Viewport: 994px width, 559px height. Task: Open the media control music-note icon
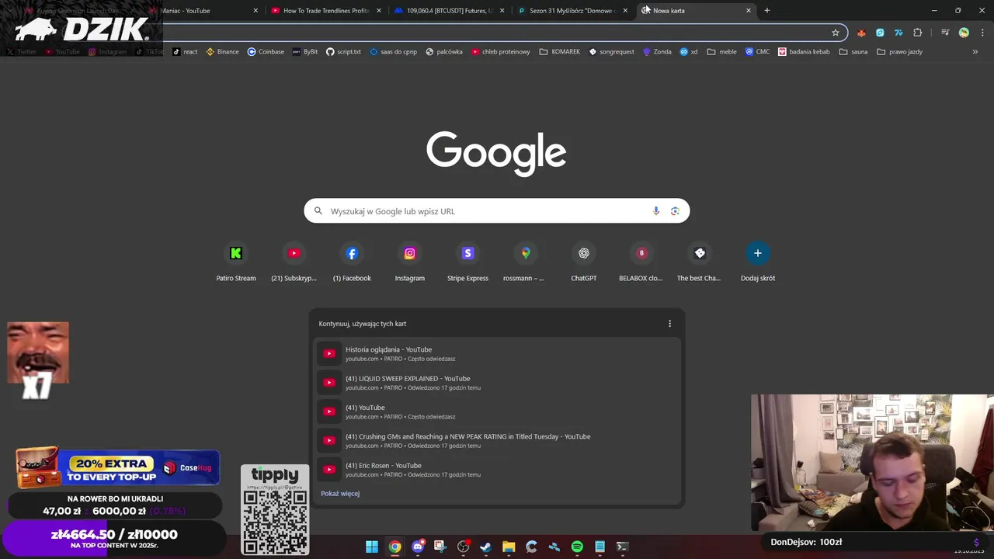(x=945, y=33)
